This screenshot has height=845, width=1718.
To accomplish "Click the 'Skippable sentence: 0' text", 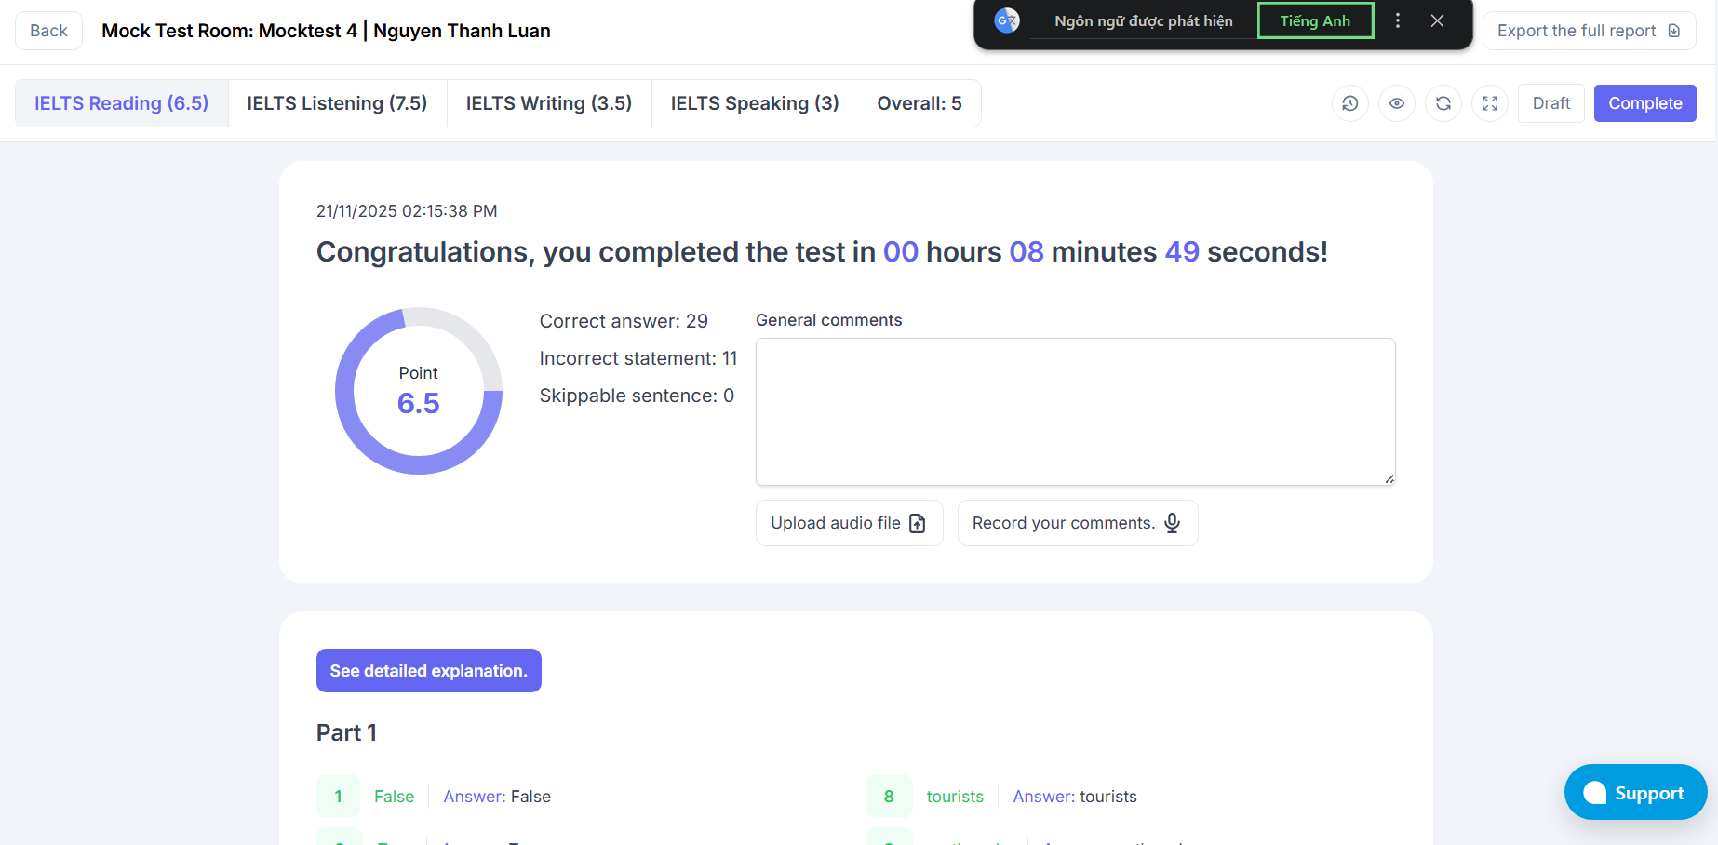I will 637,396.
